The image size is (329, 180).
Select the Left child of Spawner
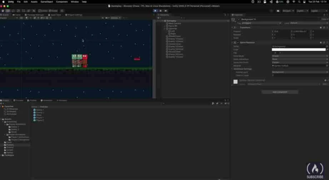tap(173, 31)
